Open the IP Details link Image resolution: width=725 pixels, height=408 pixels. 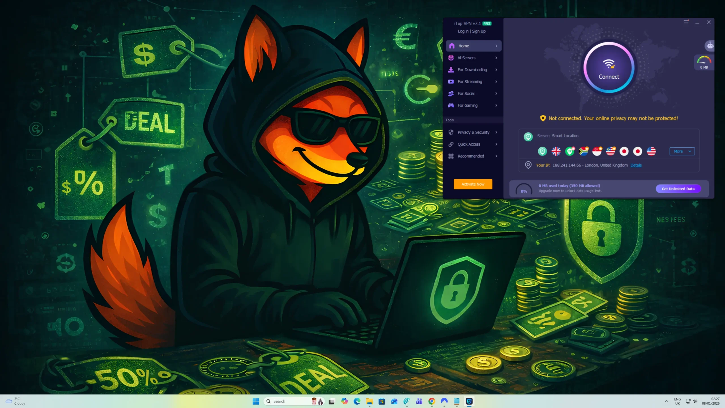pos(636,165)
